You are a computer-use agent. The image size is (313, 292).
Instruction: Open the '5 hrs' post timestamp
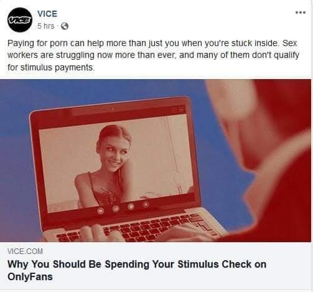pyautogui.click(x=45, y=26)
